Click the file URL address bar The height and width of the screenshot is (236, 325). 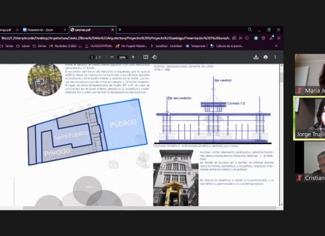point(115,39)
